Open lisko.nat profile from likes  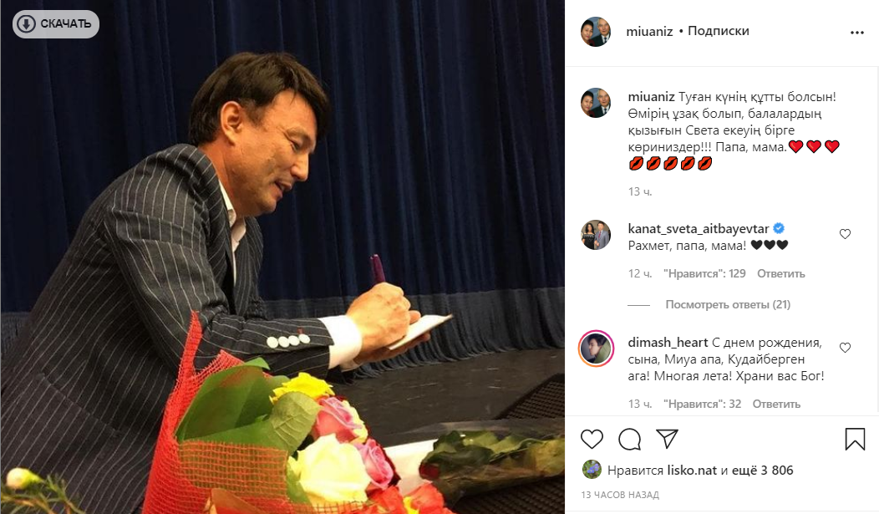[x=693, y=471]
